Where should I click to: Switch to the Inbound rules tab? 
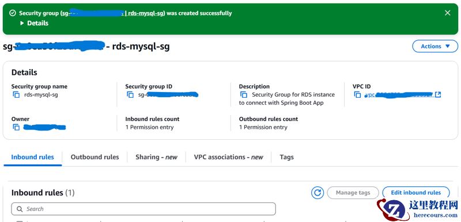tap(33, 157)
